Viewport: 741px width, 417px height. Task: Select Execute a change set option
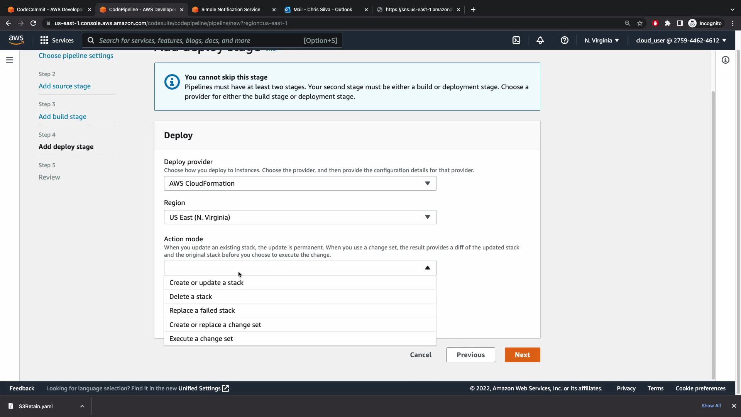pyautogui.click(x=201, y=339)
